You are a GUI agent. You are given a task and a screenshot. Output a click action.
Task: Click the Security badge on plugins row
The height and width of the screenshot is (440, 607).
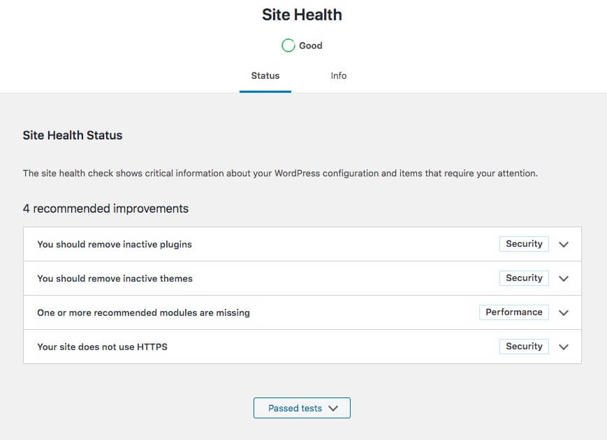pos(524,244)
